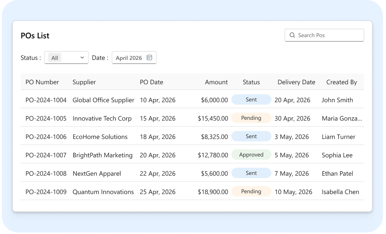Click the POs List heading
Image resolution: width=386 pixels, height=234 pixels.
coord(35,36)
